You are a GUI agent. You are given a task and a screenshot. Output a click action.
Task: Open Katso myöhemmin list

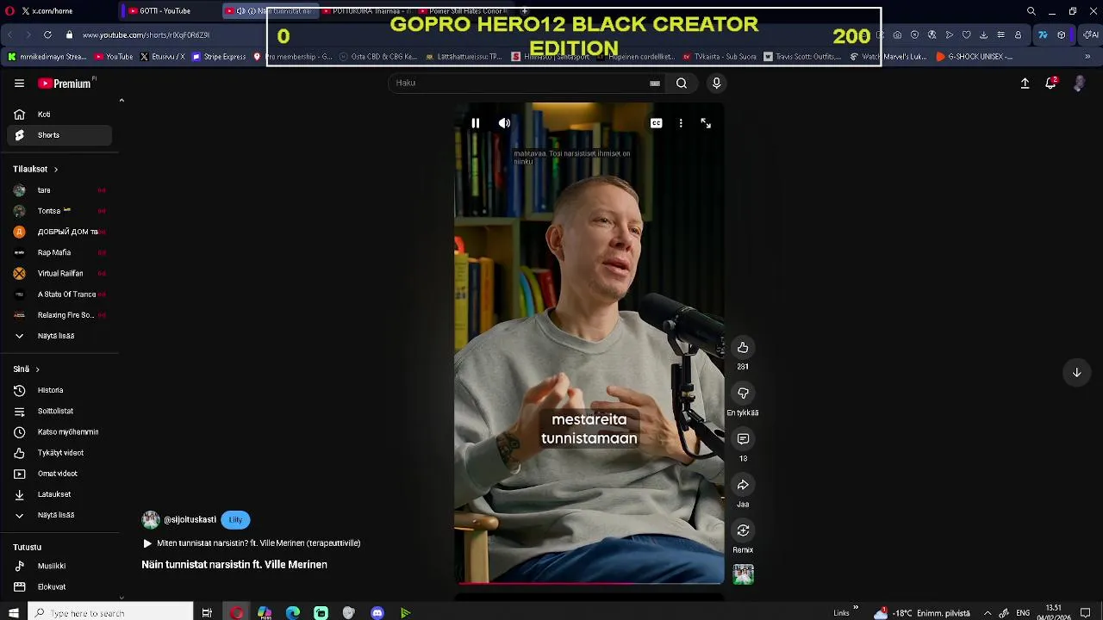click(x=59, y=432)
